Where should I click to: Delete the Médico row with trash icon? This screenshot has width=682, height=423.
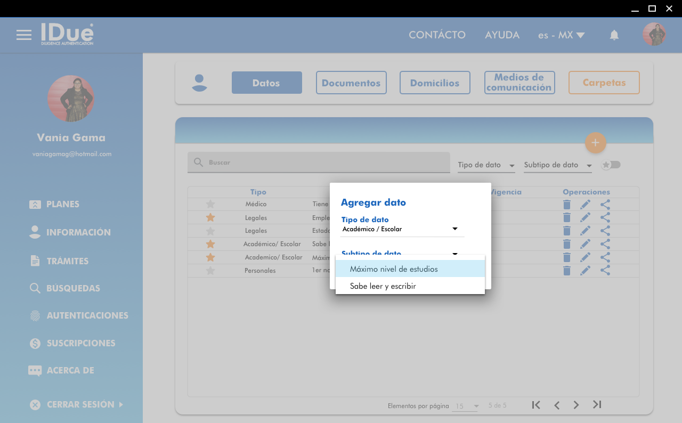pyautogui.click(x=567, y=204)
